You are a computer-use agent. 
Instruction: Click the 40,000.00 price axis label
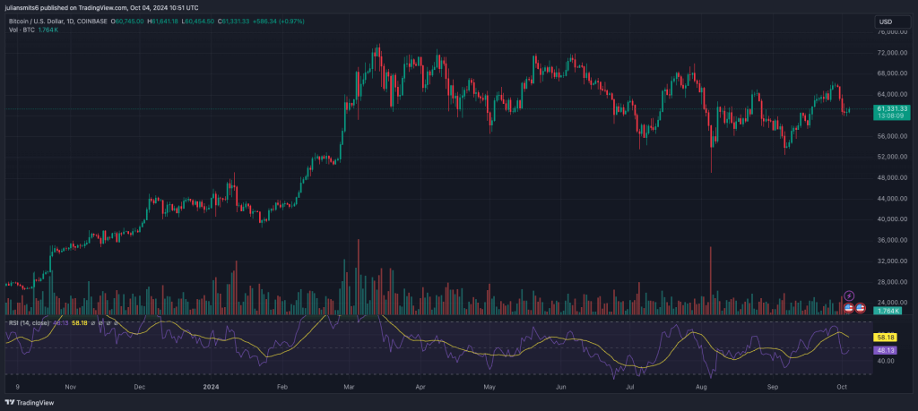[894, 219]
